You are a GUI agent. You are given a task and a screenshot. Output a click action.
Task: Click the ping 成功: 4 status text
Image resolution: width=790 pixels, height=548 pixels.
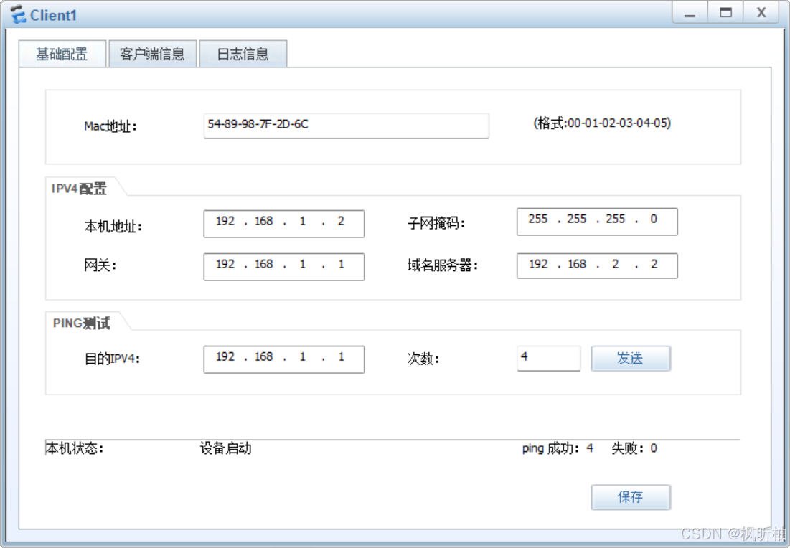pos(558,448)
